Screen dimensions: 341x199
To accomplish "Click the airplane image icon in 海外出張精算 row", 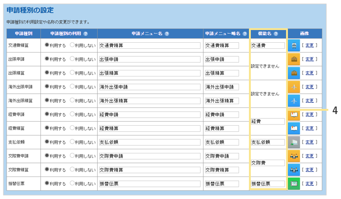I will tap(294, 100).
